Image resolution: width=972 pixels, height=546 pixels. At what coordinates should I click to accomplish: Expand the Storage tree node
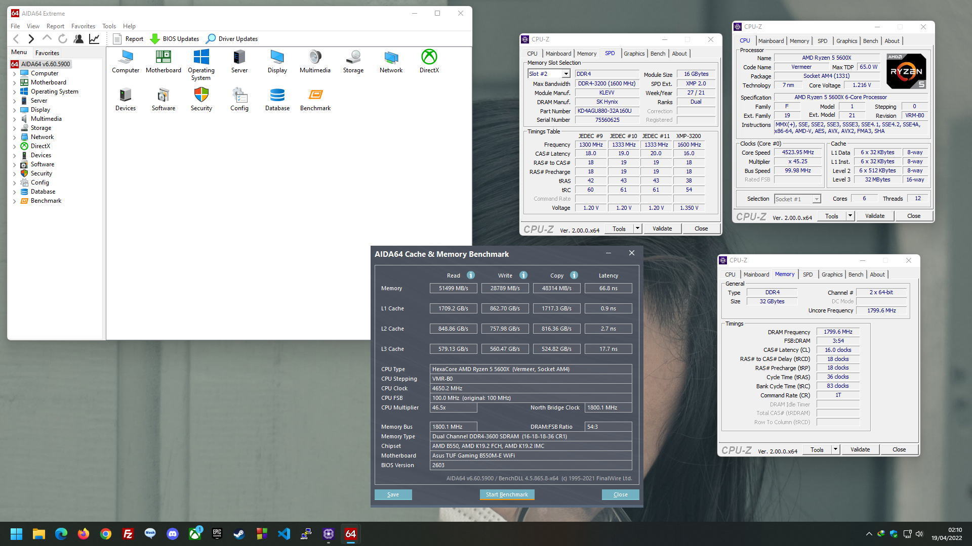point(14,128)
